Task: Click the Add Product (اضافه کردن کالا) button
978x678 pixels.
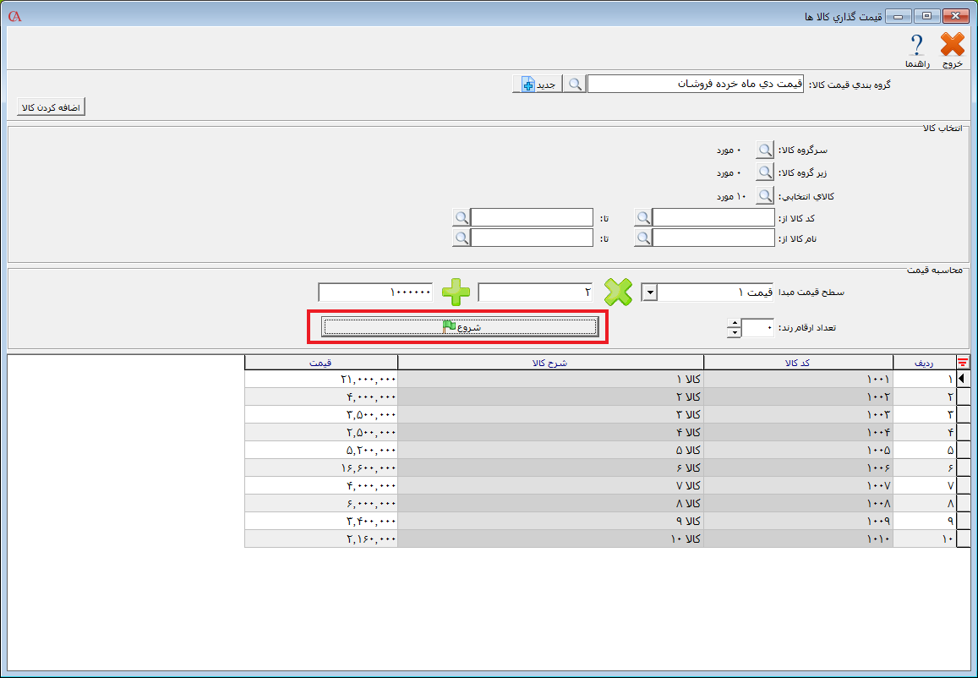Action: click(x=52, y=108)
